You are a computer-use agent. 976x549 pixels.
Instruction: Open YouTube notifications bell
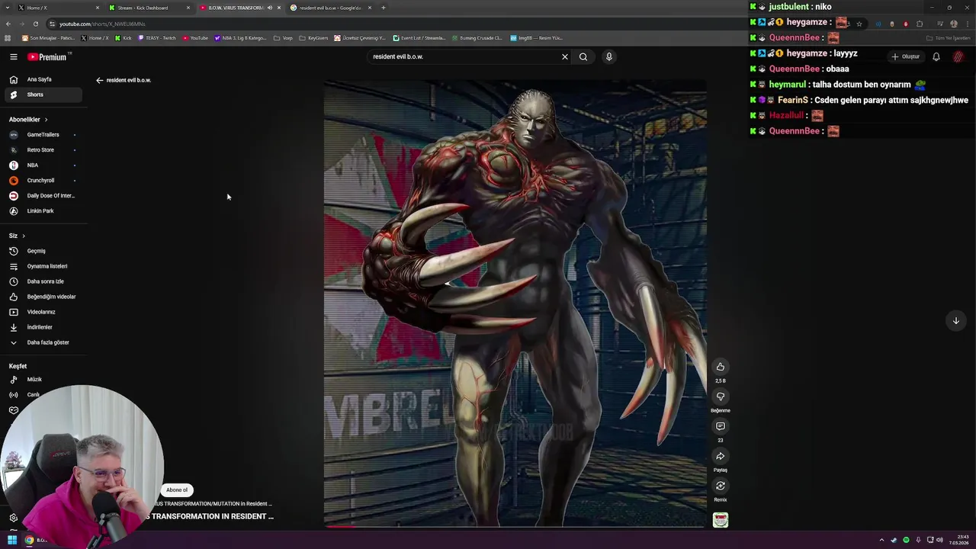tap(936, 56)
